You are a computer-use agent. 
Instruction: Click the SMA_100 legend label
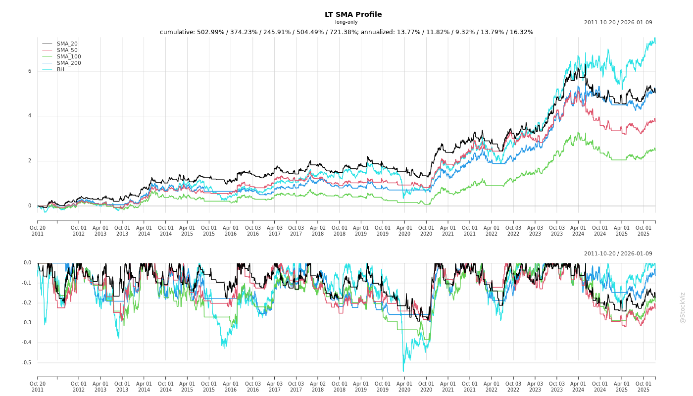click(69, 57)
